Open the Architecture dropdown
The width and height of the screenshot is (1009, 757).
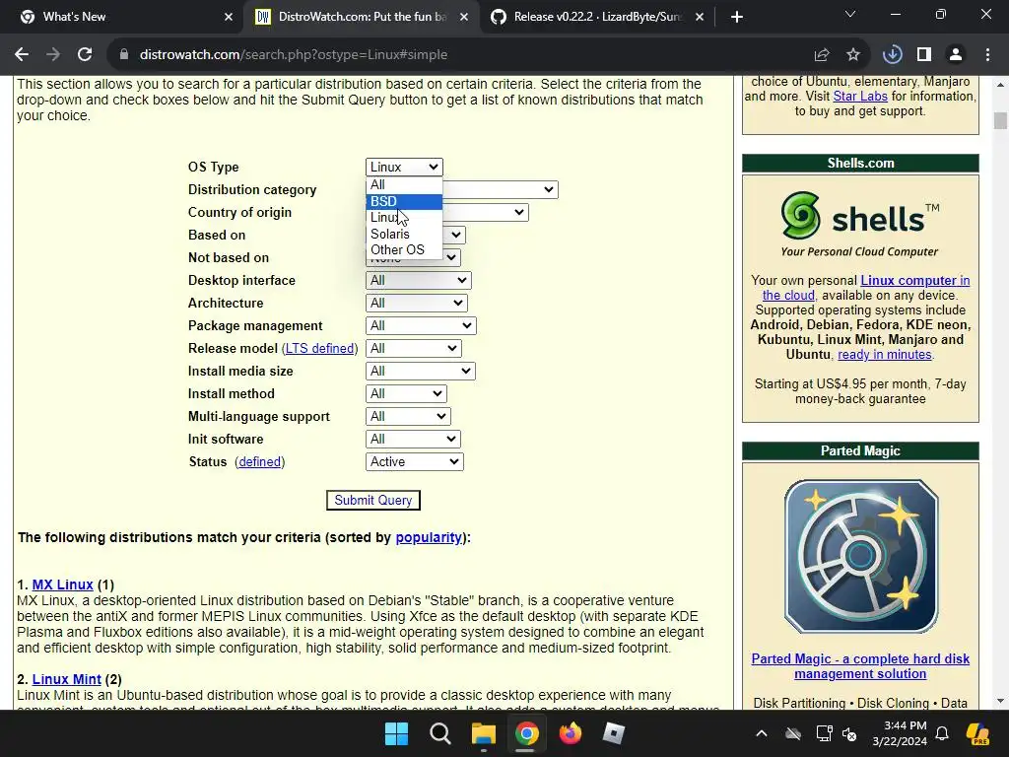coord(417,304)
